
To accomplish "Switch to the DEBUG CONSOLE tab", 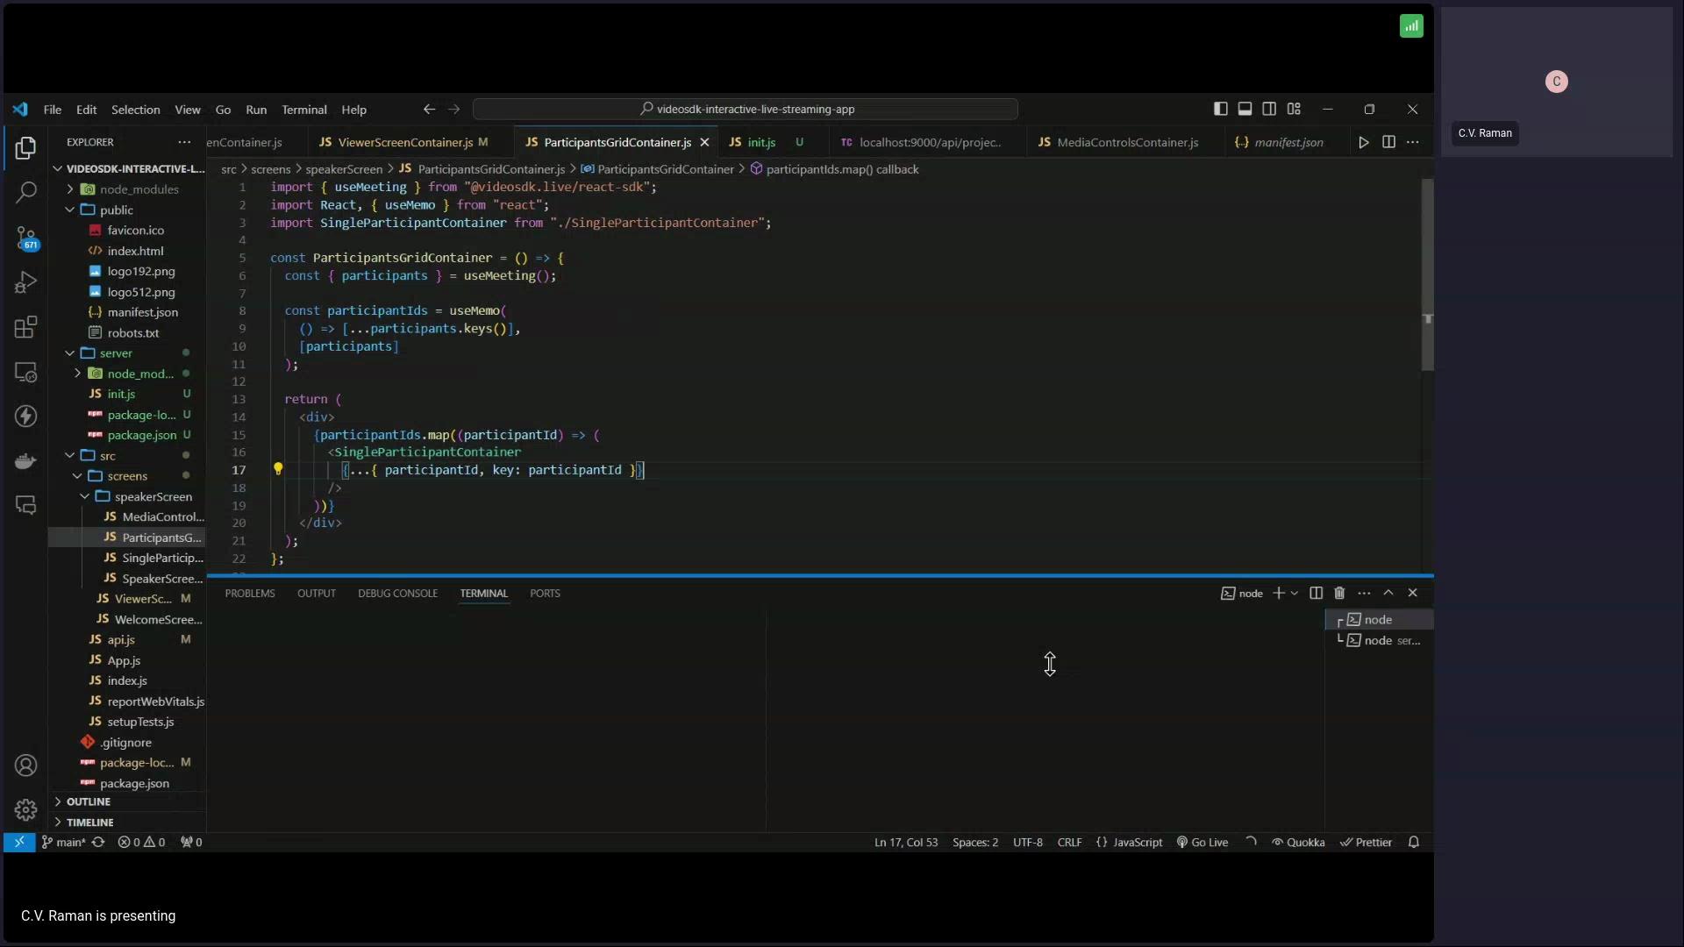I will 397,594.
